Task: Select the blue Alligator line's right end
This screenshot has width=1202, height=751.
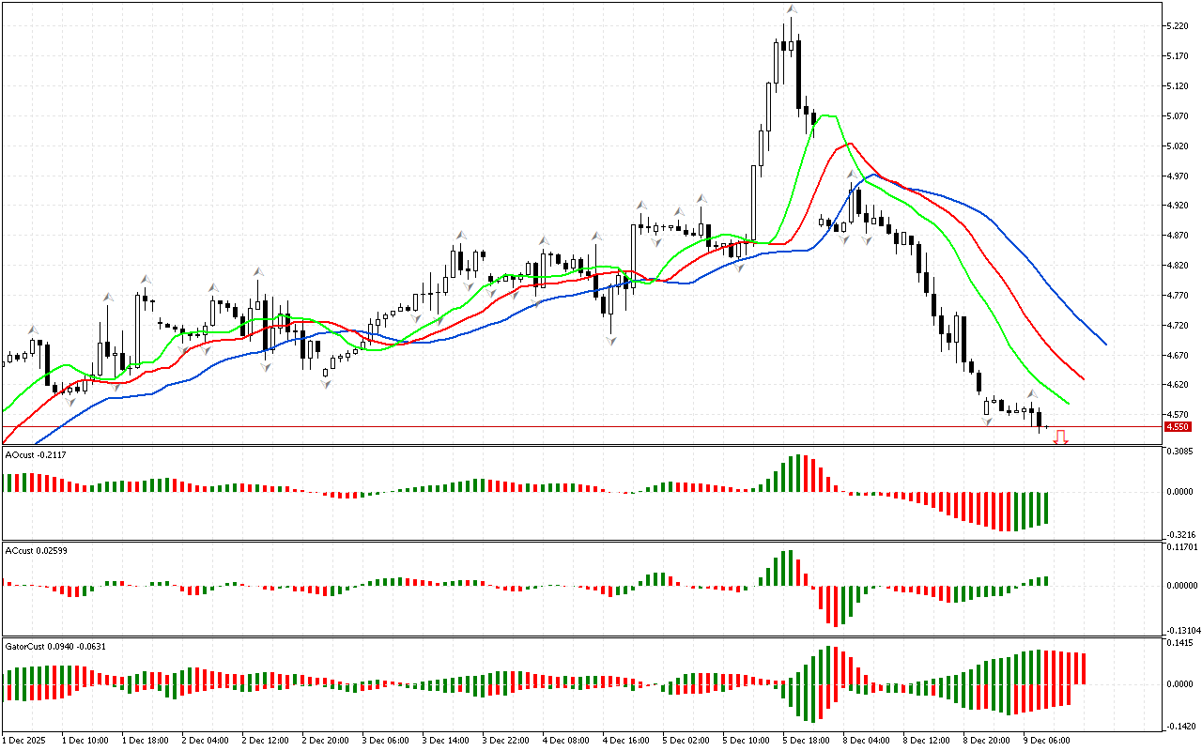Action: pos(1104,344)
